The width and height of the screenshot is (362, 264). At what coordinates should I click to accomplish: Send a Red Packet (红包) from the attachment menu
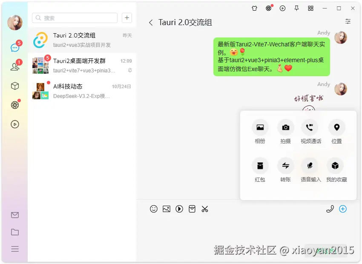(260, 166)
